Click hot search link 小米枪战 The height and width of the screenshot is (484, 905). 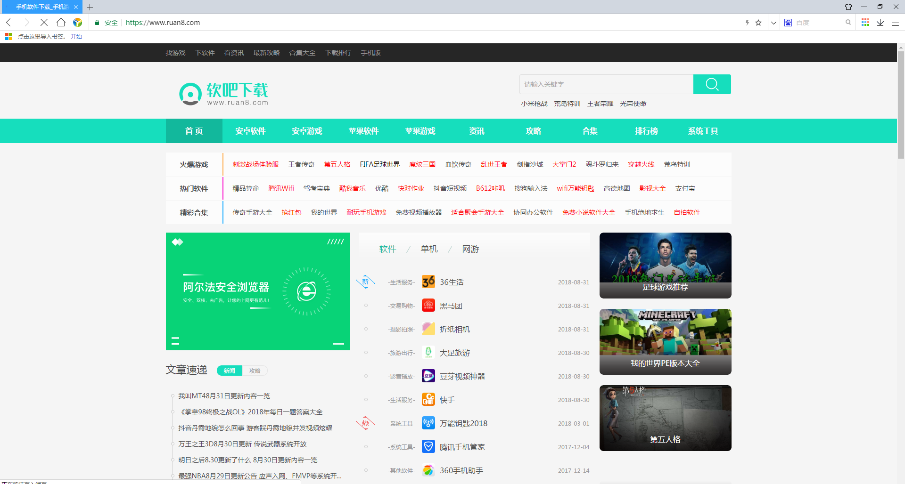click(534, 104)
